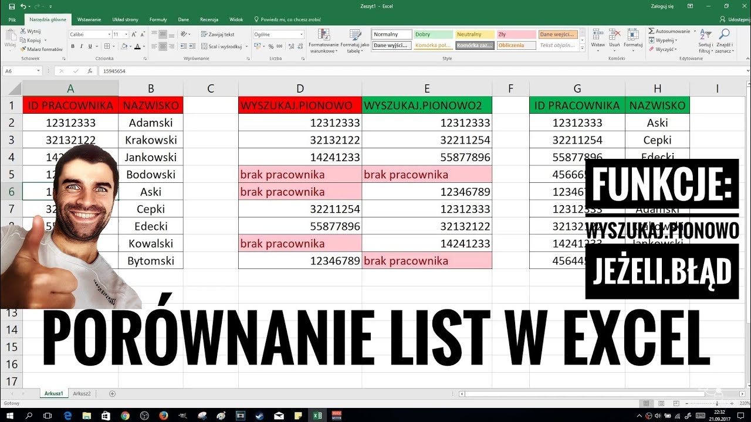Apply Dobry cell style

pos(433,35)
